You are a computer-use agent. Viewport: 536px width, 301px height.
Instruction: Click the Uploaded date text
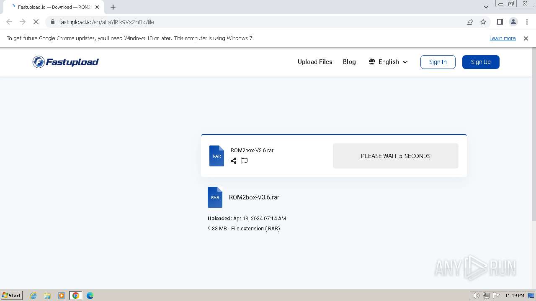click(x=247, y=218)
